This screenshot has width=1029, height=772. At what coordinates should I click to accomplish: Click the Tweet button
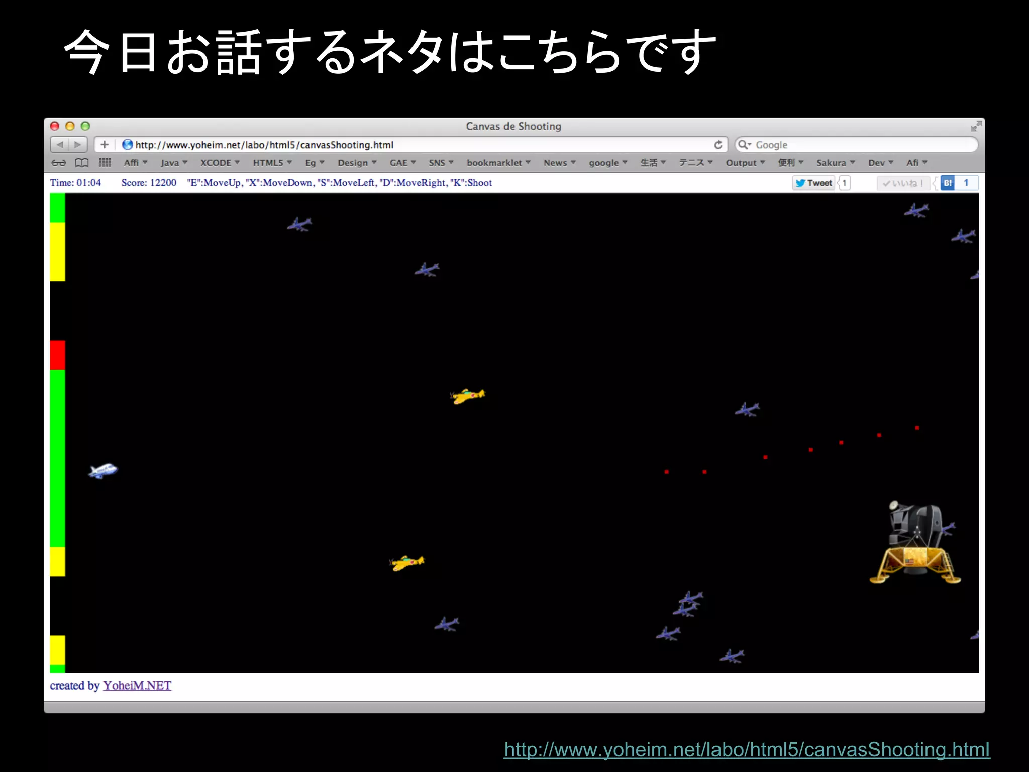813,183
